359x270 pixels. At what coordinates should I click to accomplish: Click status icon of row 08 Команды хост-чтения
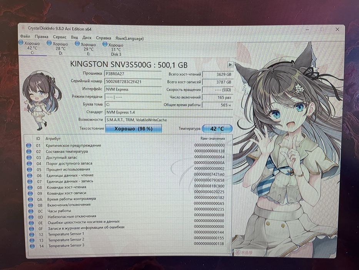click(x=30, y=187)
